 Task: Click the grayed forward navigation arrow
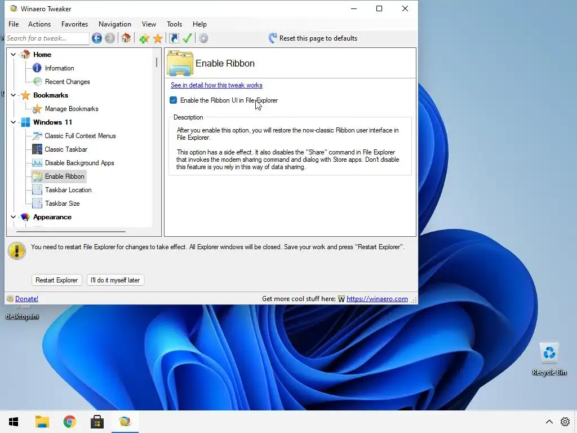pos(110,38)
